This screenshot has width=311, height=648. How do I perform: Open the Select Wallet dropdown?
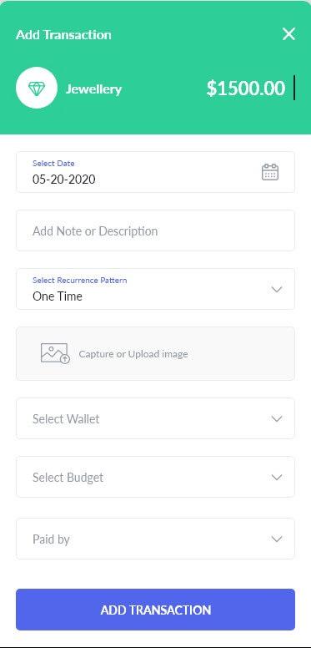coord(155,418)
